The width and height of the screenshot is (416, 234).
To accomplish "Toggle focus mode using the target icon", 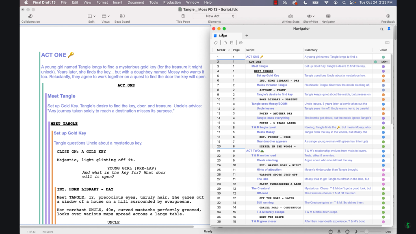I will coord(347,232).
